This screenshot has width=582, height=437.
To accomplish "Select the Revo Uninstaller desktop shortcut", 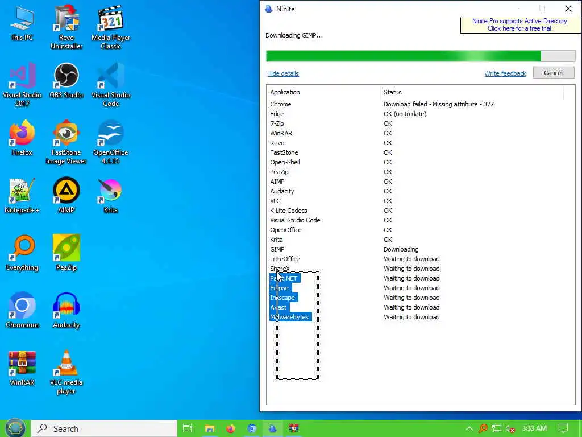I will point(66,27).
